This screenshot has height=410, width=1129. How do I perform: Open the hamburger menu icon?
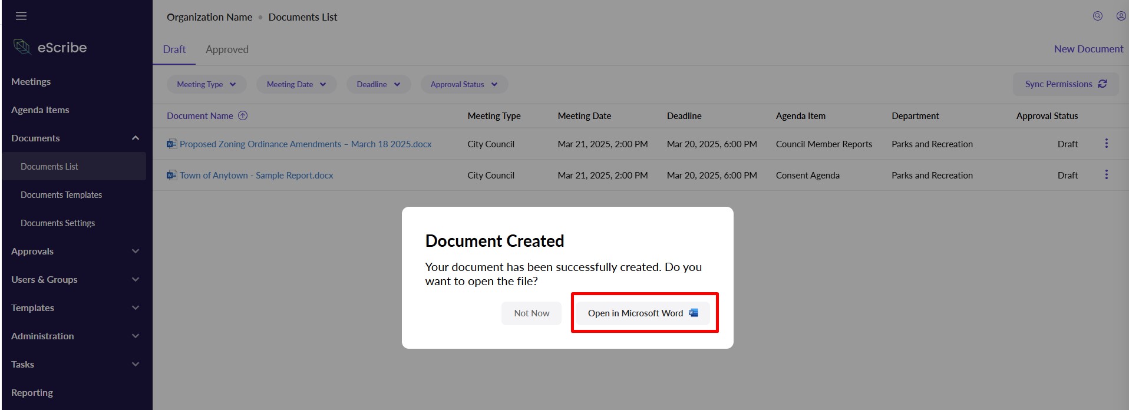pyautogui.click(x=21, y=16)
